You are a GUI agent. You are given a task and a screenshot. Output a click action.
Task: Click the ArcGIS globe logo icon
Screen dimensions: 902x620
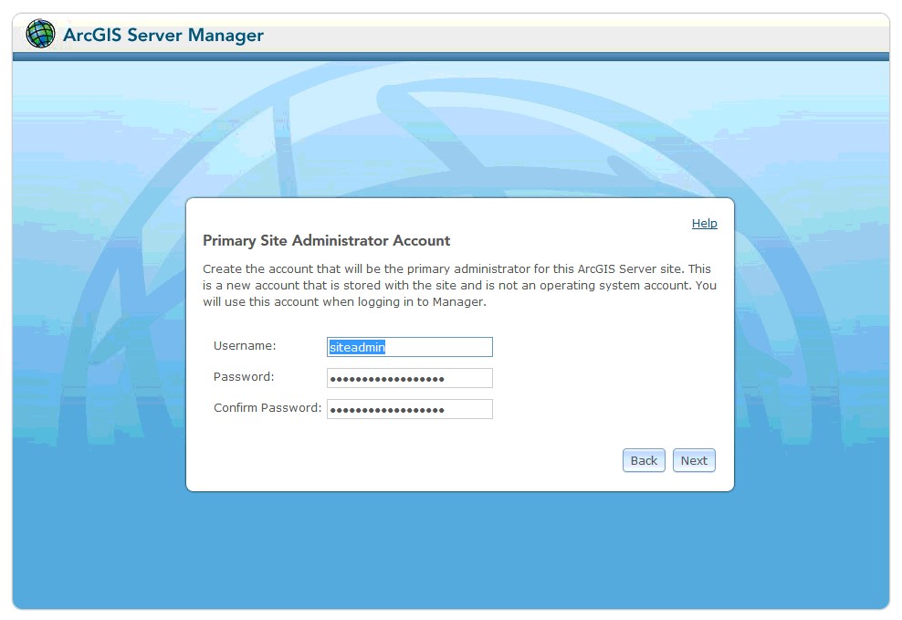pyautogui.click(x=40, y=34)
